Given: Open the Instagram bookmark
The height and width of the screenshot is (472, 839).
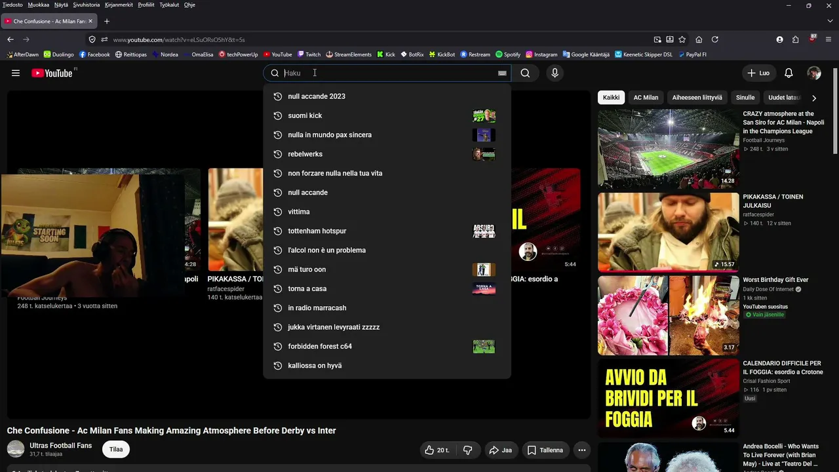Looking at the screenshot, I should 541,54.
